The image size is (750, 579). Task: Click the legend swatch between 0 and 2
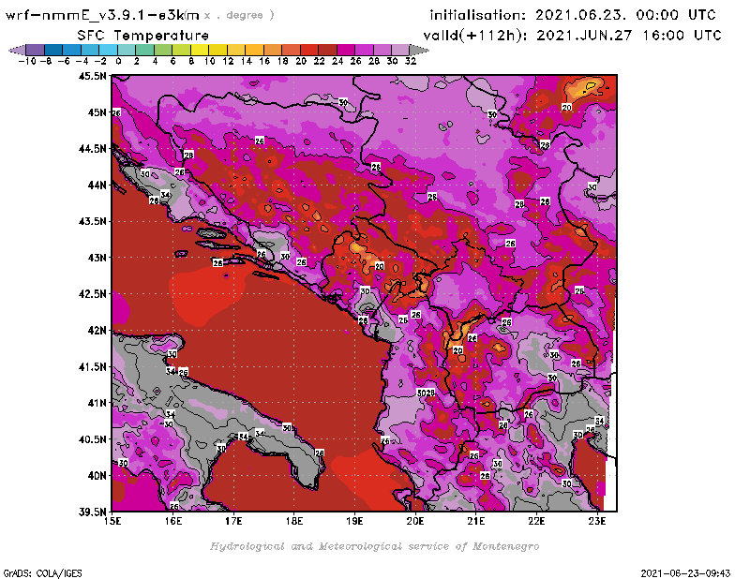(127, 50)
